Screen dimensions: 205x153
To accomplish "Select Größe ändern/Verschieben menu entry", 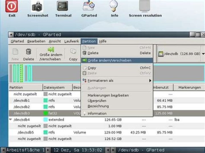I will point(117,60).
